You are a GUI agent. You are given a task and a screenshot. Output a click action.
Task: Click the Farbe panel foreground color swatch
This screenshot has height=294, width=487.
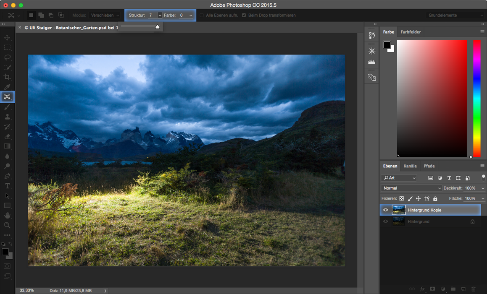pos(387,45)
